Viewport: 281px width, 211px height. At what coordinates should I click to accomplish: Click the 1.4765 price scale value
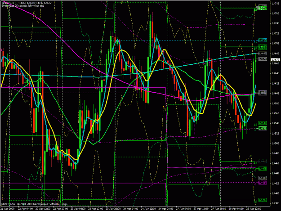point(275,13)
